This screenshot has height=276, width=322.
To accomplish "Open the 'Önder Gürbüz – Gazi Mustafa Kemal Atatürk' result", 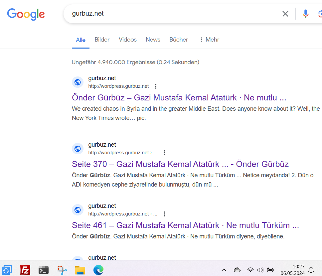I will (x=179, y=97).
